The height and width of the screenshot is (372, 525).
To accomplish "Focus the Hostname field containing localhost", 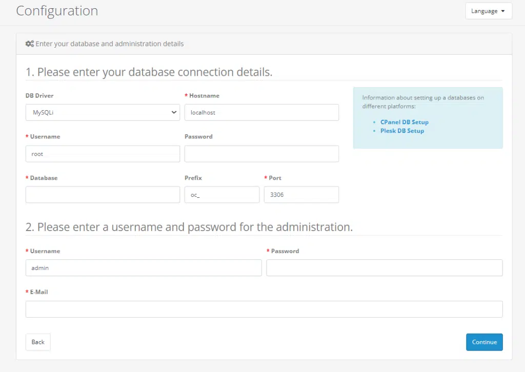I will [x=261, y=113].
